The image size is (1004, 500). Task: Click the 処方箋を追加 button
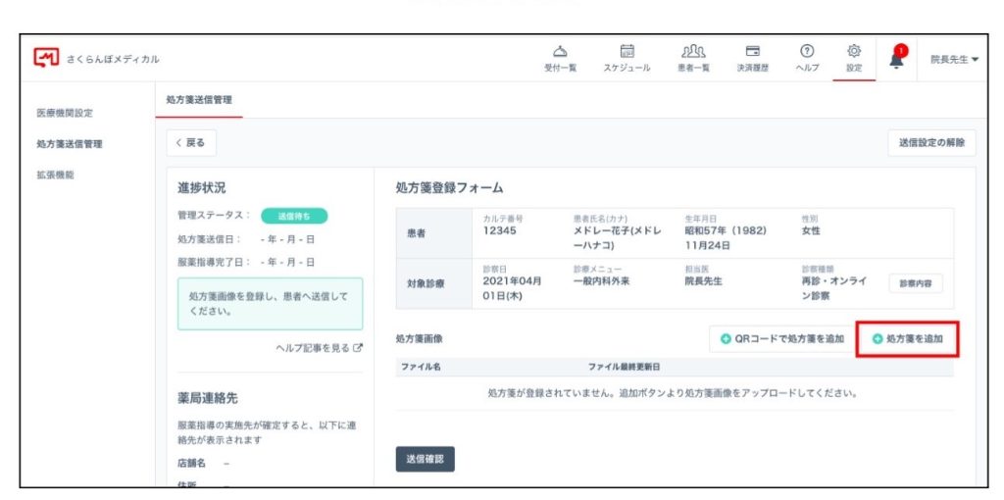pyautogui.click(x=907, y=339)
